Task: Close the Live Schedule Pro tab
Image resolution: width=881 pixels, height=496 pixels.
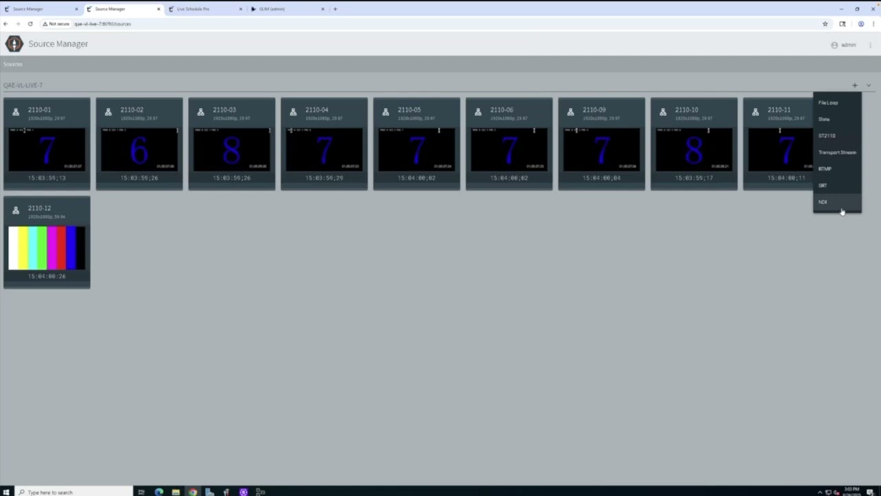Action: (241, 9)
